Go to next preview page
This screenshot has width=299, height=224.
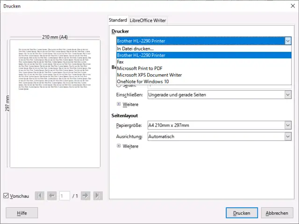point(85,196)
